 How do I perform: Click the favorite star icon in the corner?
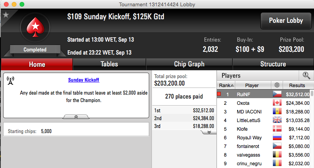tap(6, 15)
